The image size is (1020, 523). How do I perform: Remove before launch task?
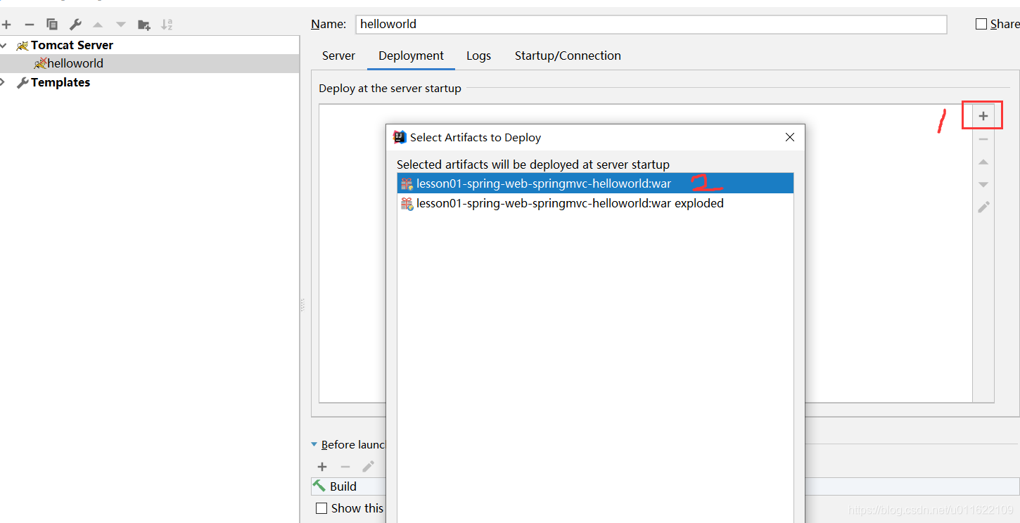345,467
